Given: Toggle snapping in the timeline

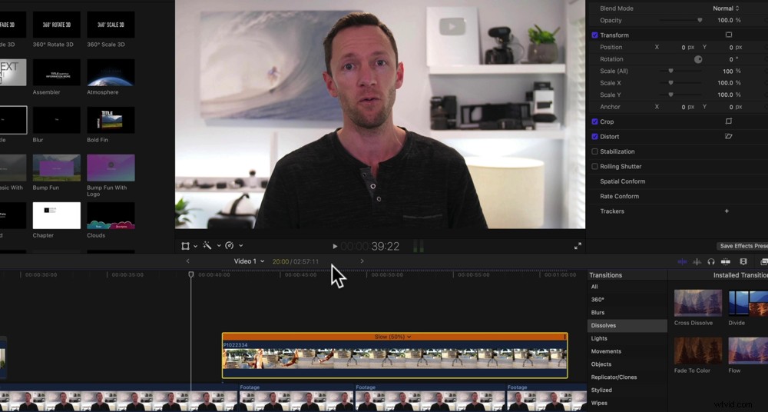Looking at the screenshot, I should [726, 262].
